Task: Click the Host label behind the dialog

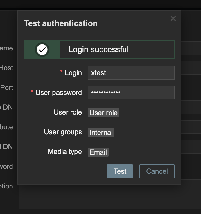Action: [x=7, y=68]
